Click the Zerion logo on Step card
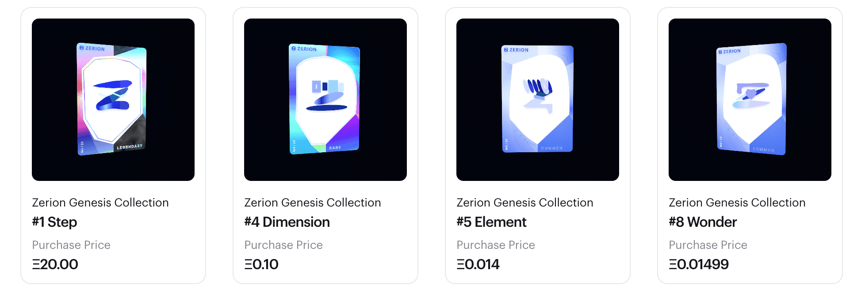The height and width of the screenshot is (293, 865). [x=92, y=49]
